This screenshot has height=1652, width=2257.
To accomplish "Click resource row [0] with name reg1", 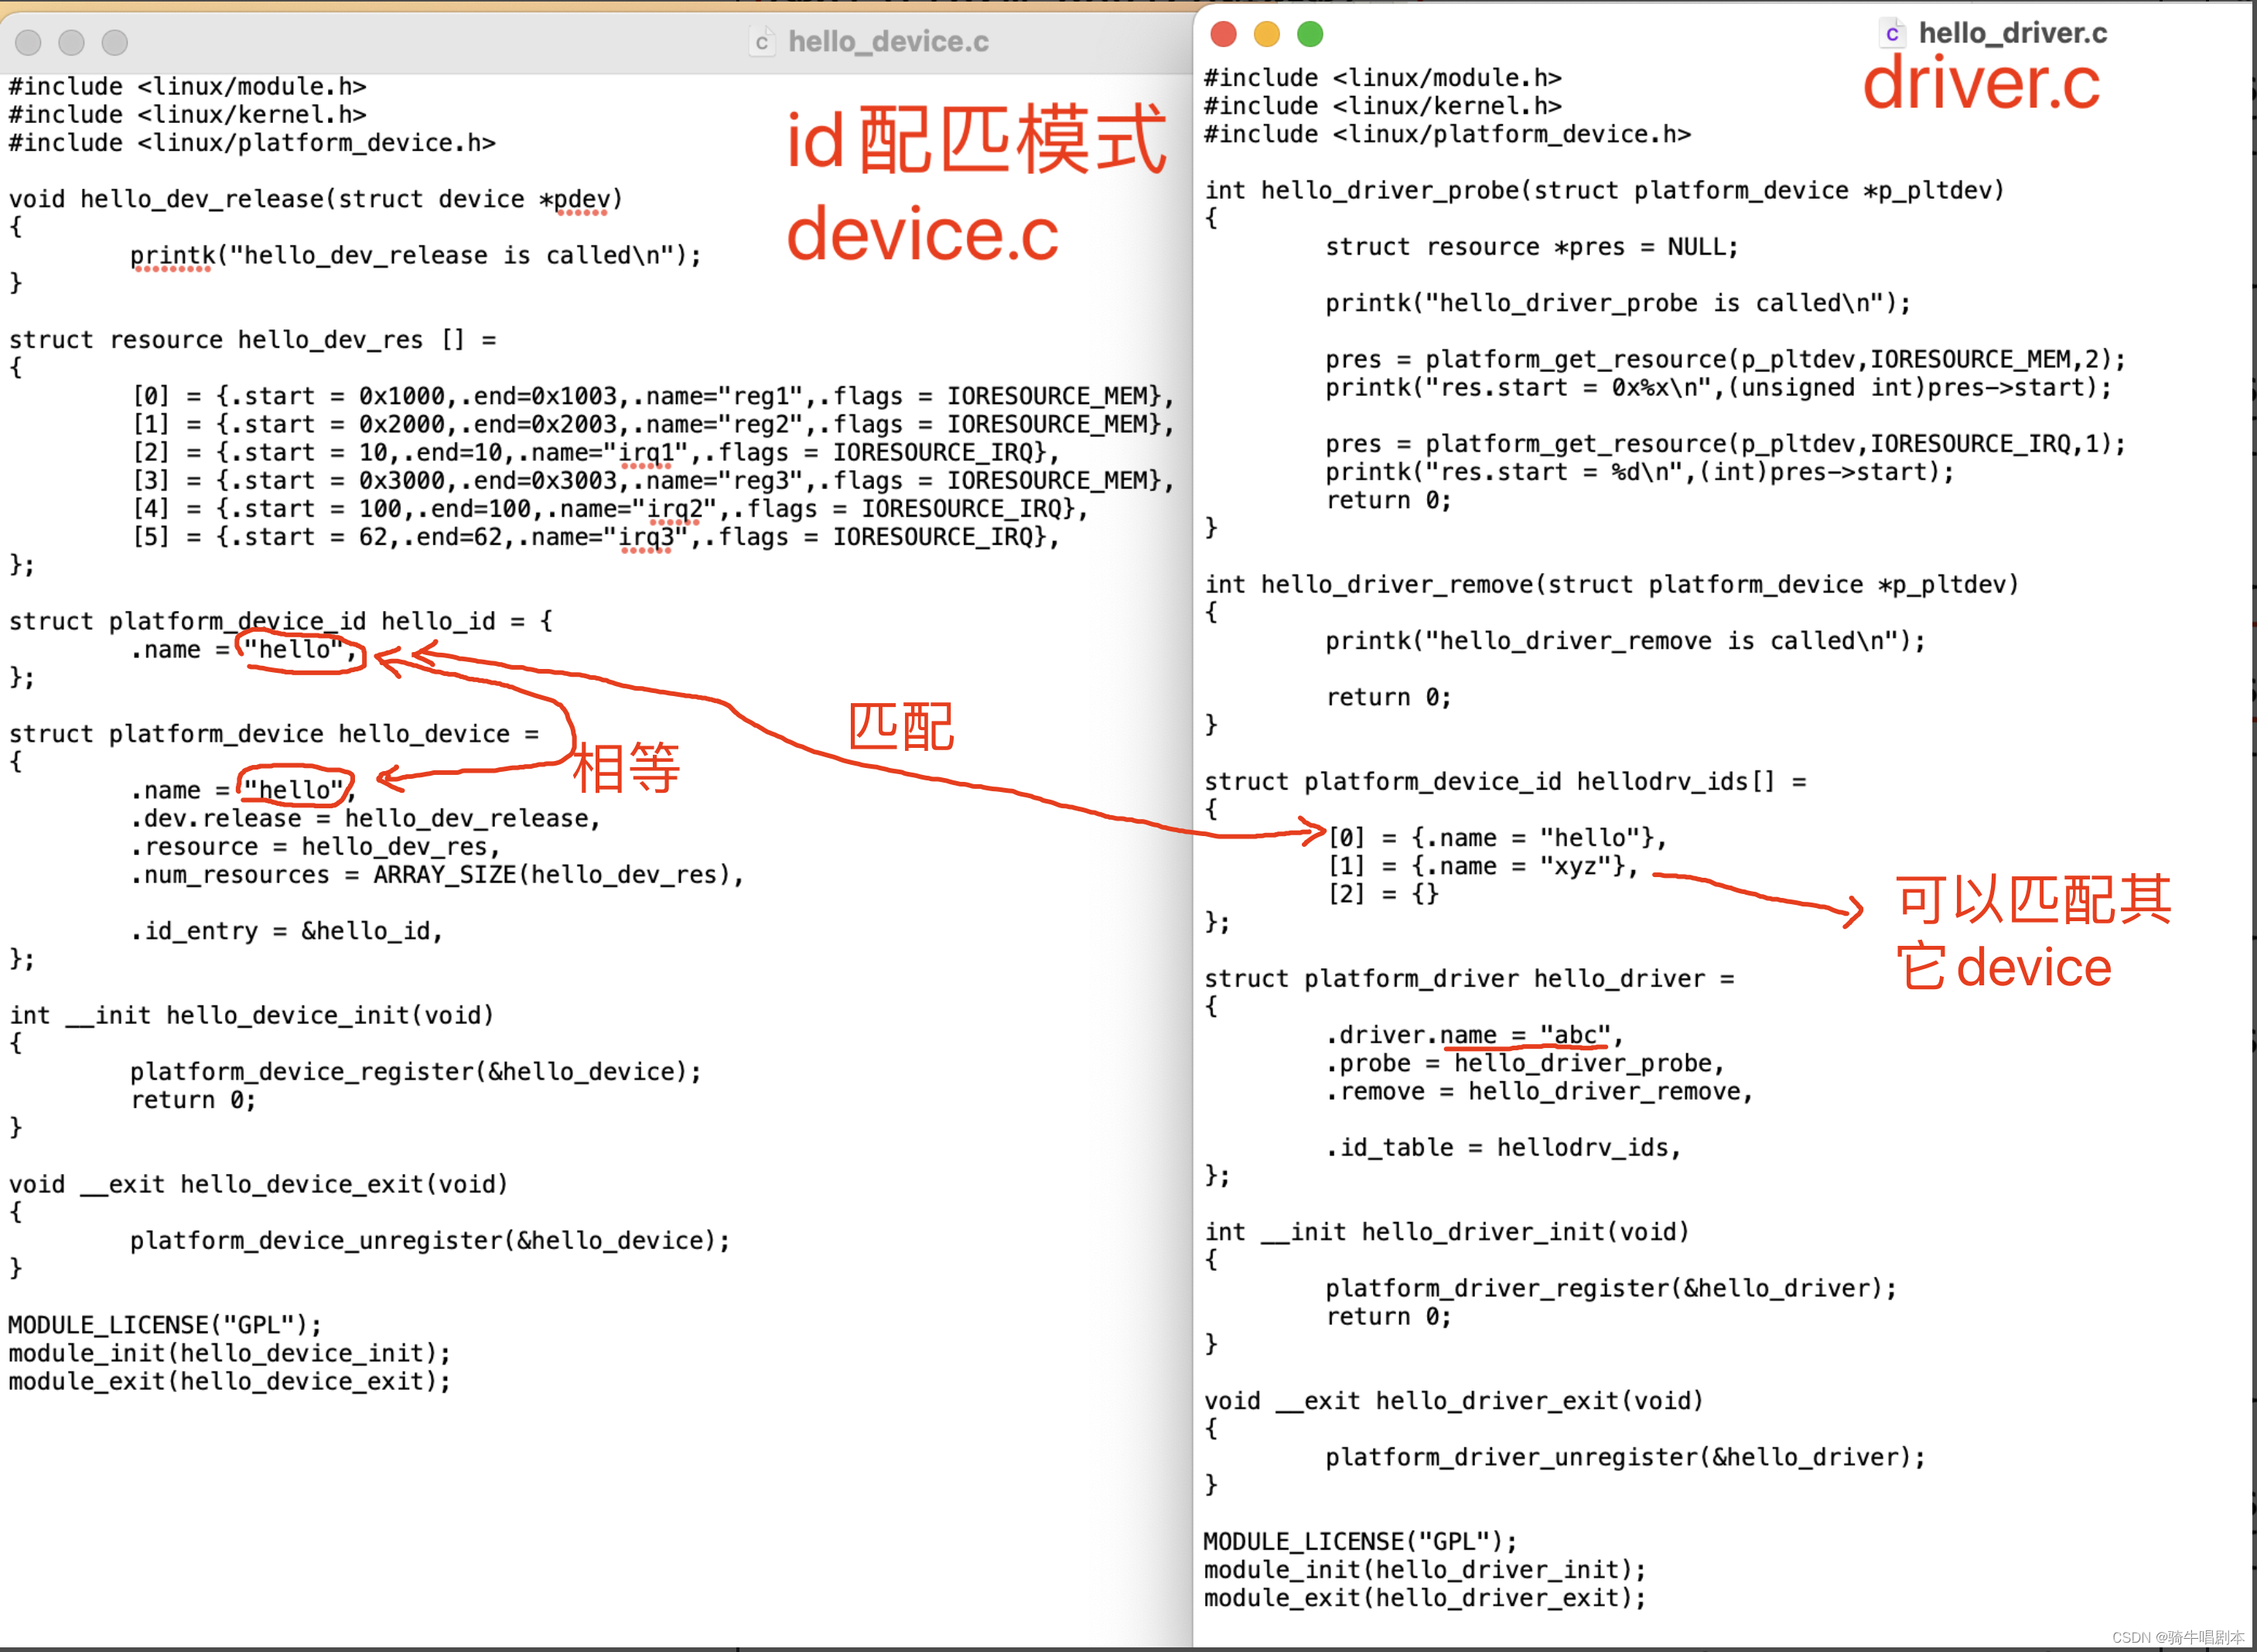I will point(653,396).
